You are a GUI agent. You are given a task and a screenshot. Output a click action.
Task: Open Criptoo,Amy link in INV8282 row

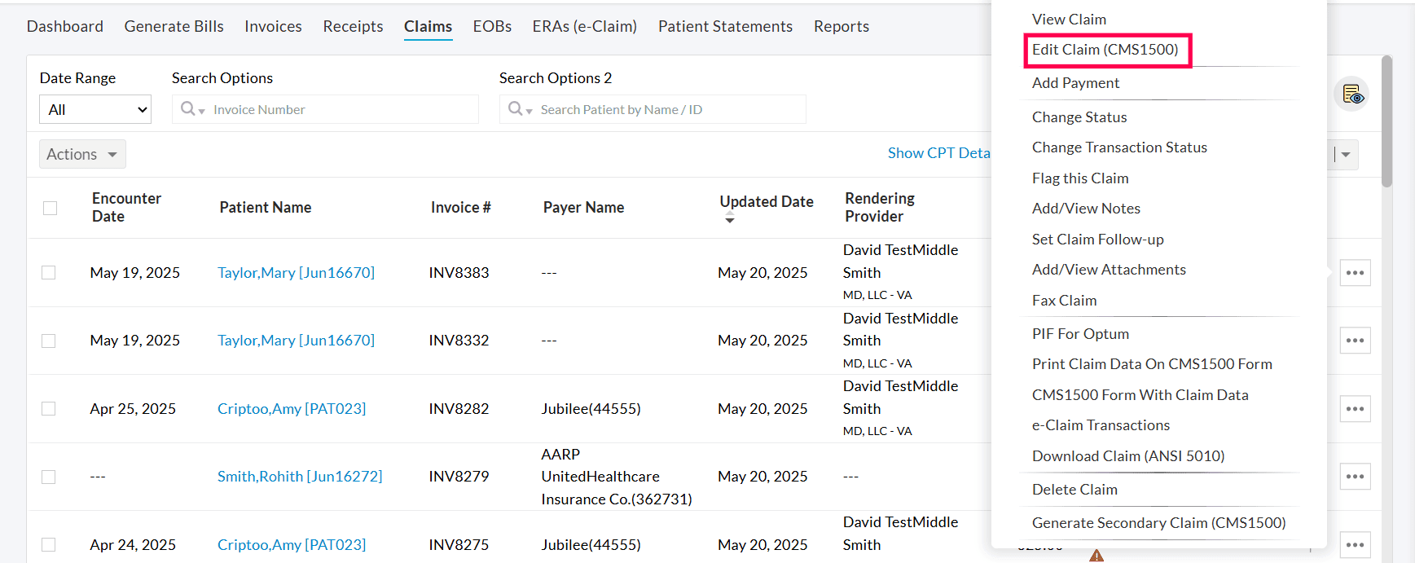(x=292, y=409)
